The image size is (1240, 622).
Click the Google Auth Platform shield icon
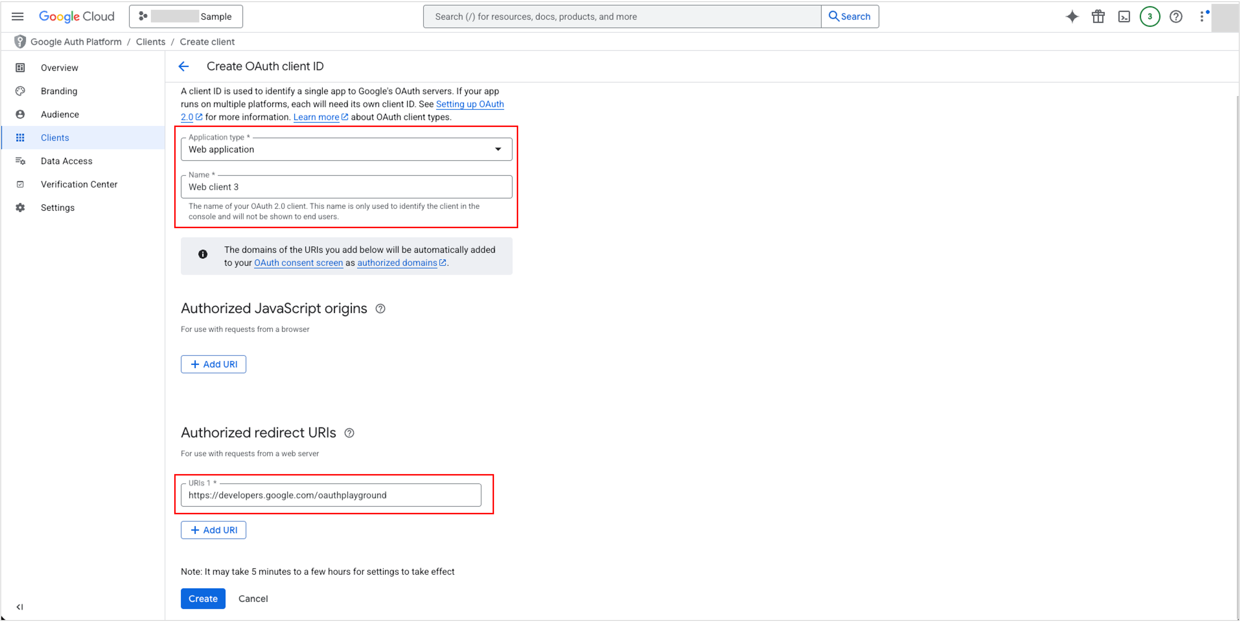click(x=20, y=42)
